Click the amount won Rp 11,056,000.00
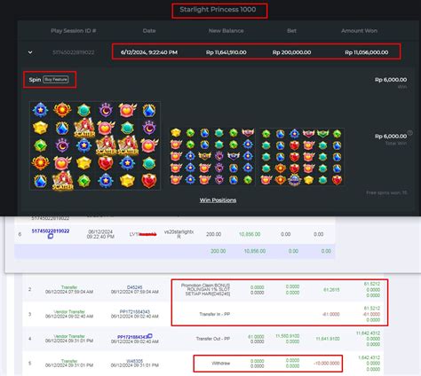The height and width of the screenshot is (376, 421). pos(367,52)
